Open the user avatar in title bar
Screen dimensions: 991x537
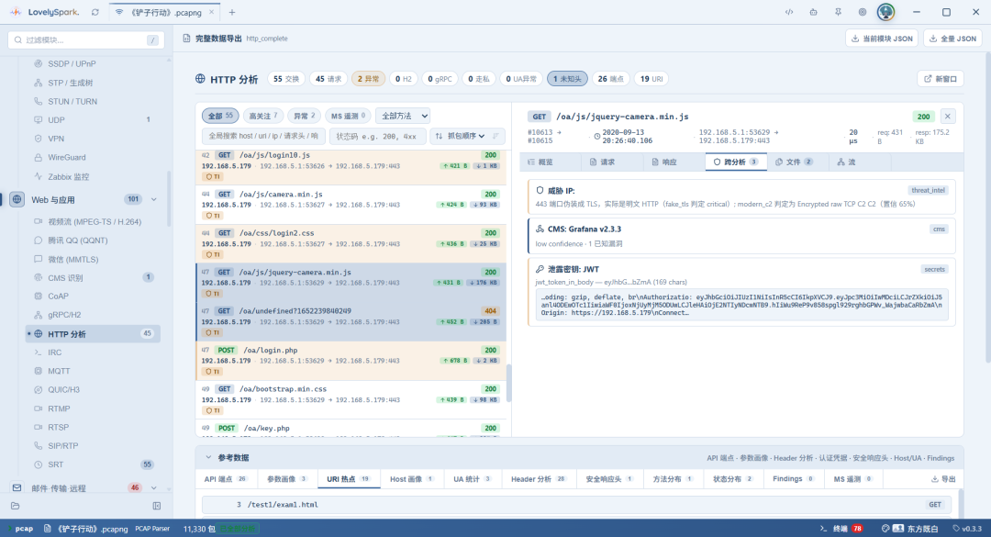[x=886, y=12]
